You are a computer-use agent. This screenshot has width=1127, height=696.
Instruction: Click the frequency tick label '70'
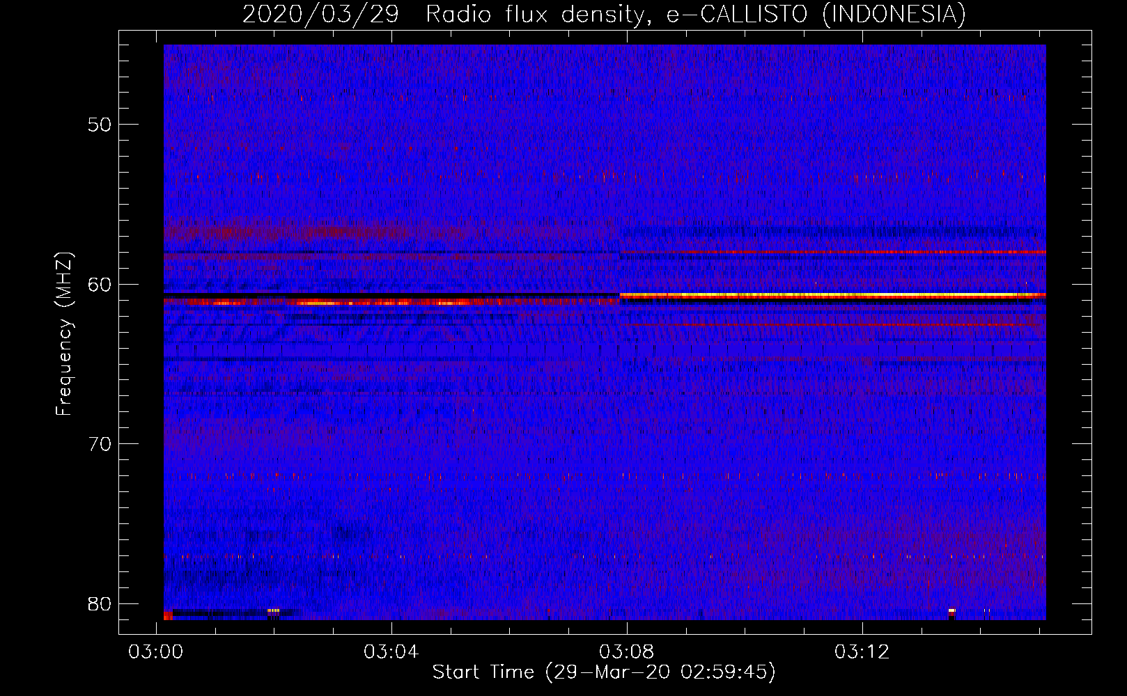pyautogui.click(x=100, y=444)
